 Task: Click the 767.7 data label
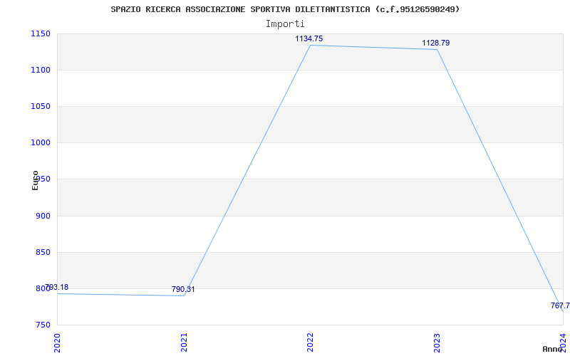tap(560, 305)
